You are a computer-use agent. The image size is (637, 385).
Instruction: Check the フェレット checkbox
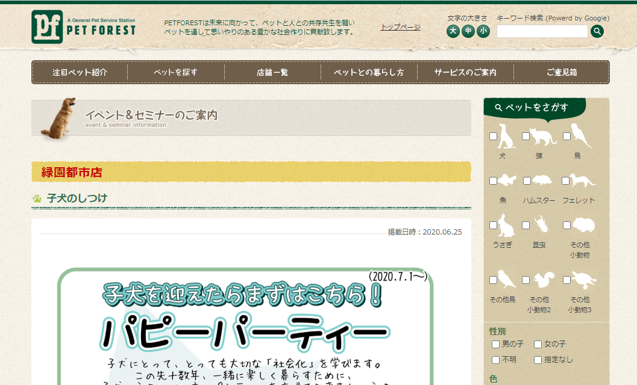point(565,181)
